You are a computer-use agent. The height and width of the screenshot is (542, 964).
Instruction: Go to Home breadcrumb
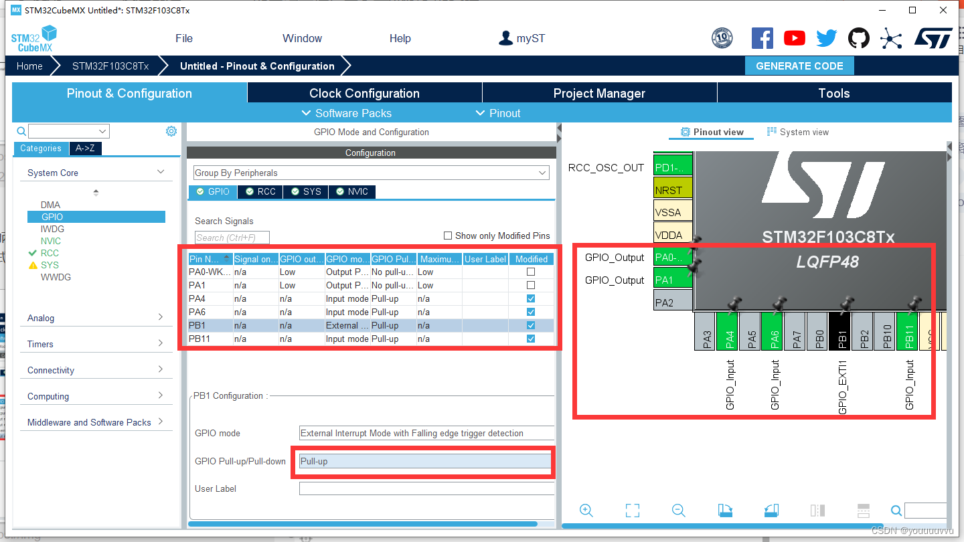[29, 66]
